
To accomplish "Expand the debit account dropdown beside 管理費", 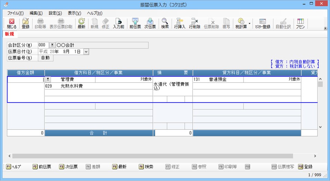I will click(x=48, y=80).
